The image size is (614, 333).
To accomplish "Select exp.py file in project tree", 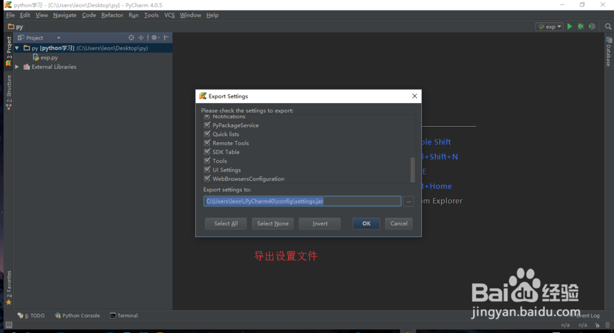I will [45, 58].
